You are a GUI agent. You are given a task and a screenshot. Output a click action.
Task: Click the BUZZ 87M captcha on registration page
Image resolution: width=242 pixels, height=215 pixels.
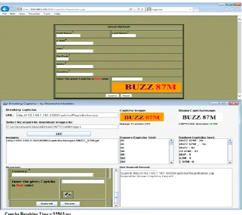point(146,87)
